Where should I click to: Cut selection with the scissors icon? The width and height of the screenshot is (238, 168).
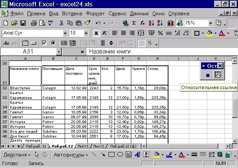pyautogui.click(x=61, y=23)
